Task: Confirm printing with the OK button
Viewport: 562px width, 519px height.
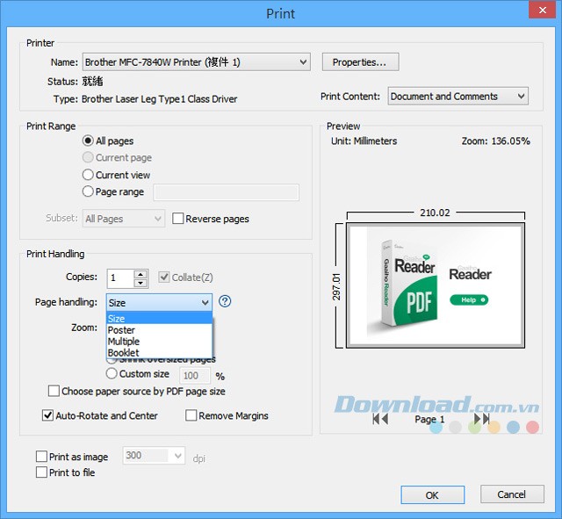Action: point(433,495)
